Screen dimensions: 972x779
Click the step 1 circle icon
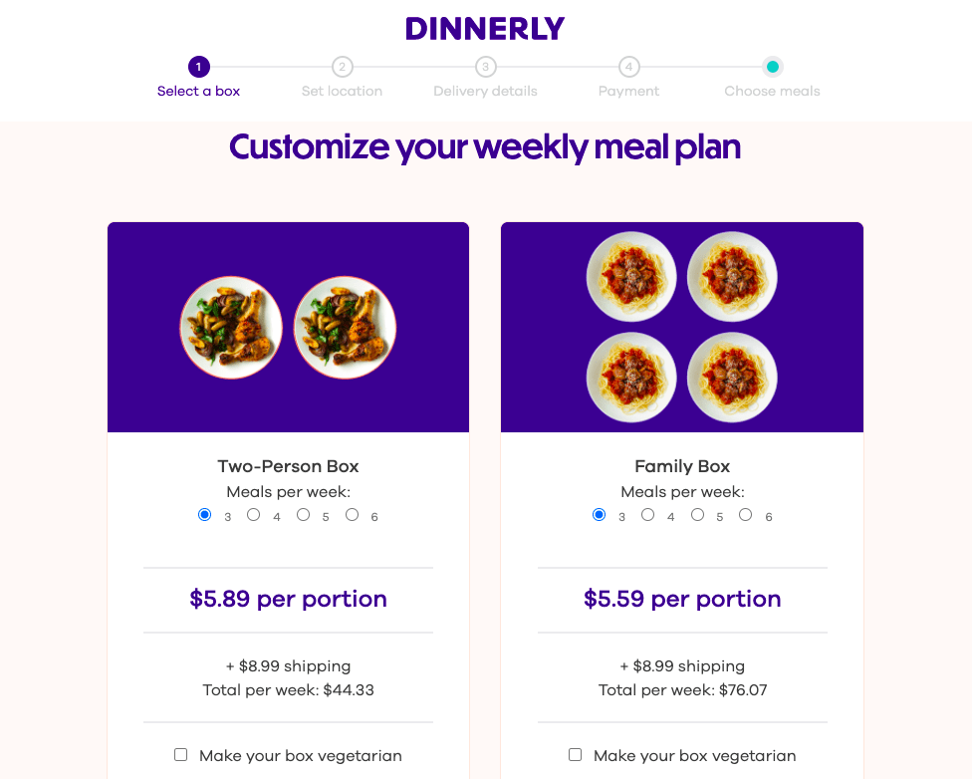[198, 67]
